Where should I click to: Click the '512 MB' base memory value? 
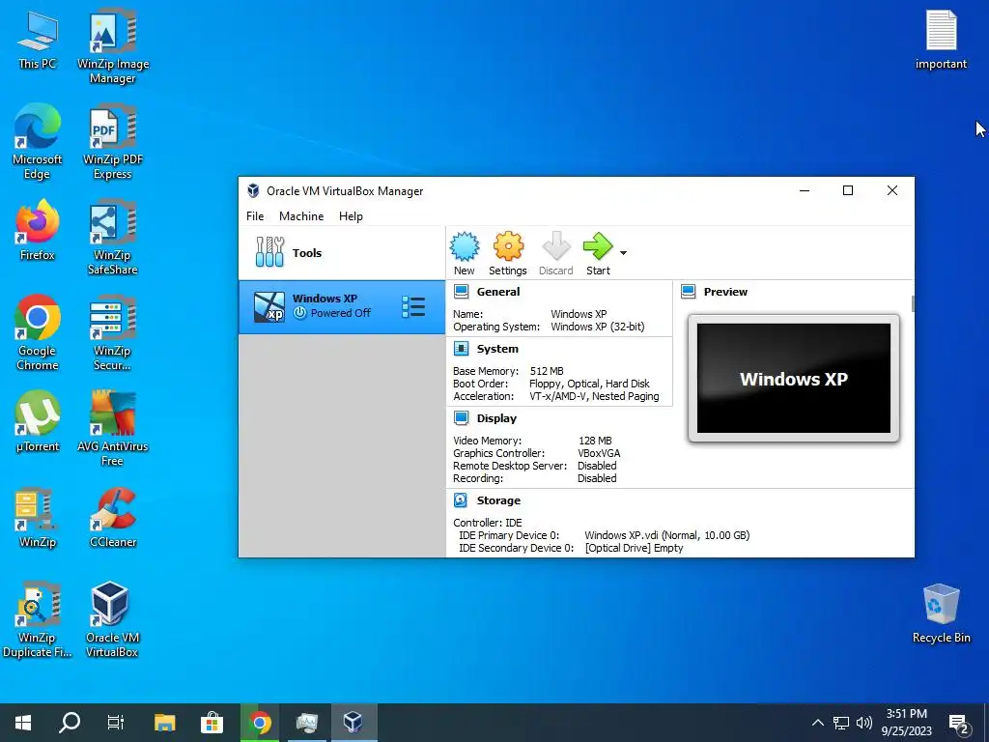(547, 371)
